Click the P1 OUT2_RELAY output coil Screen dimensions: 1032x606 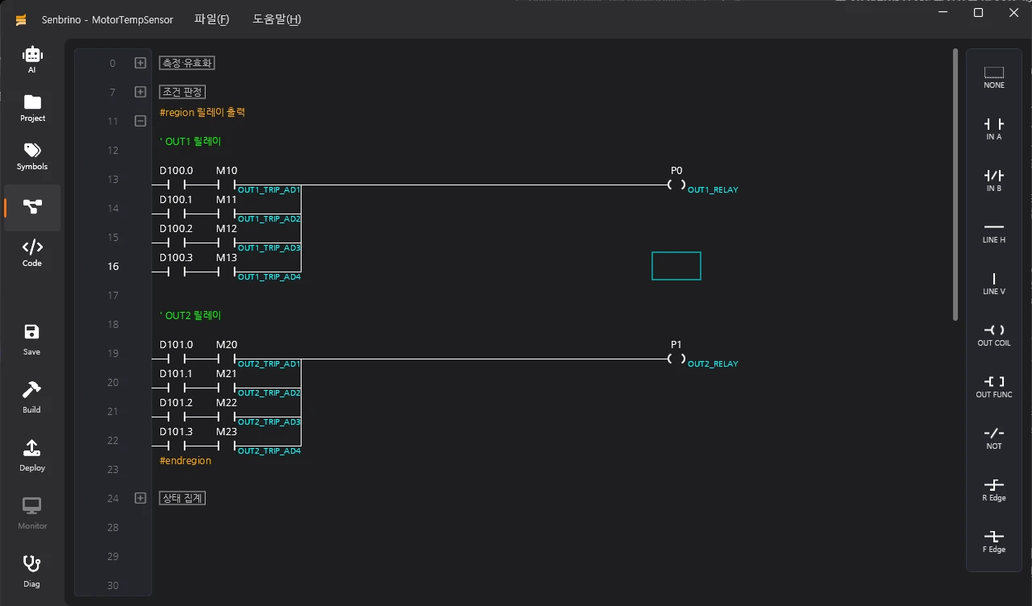tap(676, 359)
